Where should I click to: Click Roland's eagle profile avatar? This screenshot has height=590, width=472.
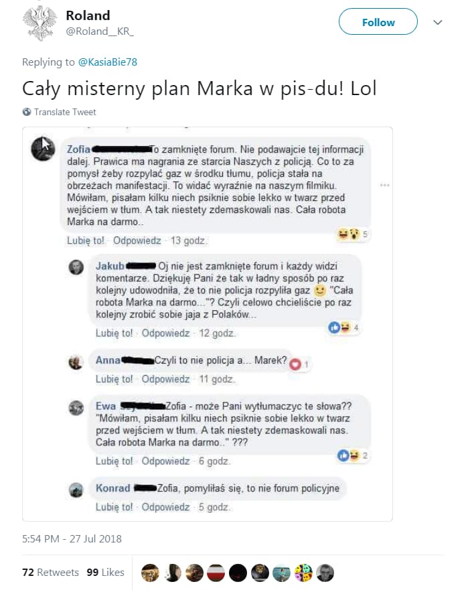pyautogui.click(x=40, y=23)
